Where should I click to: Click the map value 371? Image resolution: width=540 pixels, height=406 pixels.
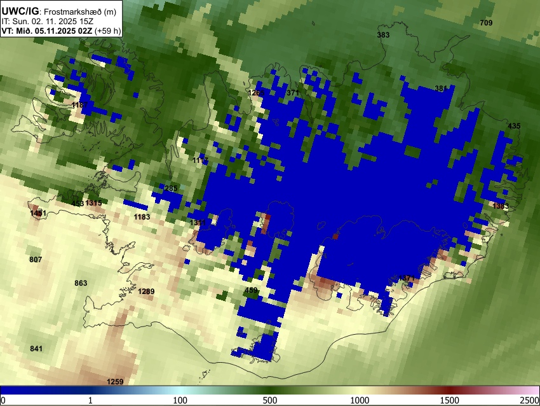(x=293, y=93)
